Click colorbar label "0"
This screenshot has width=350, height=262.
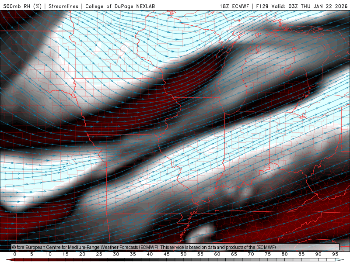click(x=15, y=254)
